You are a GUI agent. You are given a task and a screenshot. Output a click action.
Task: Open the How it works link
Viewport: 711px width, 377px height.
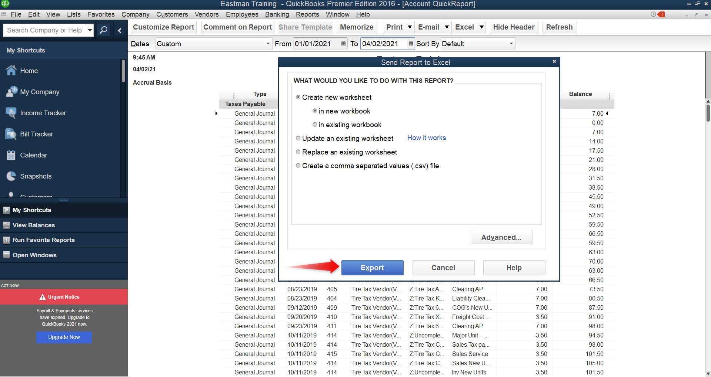(x=427, y=138)
